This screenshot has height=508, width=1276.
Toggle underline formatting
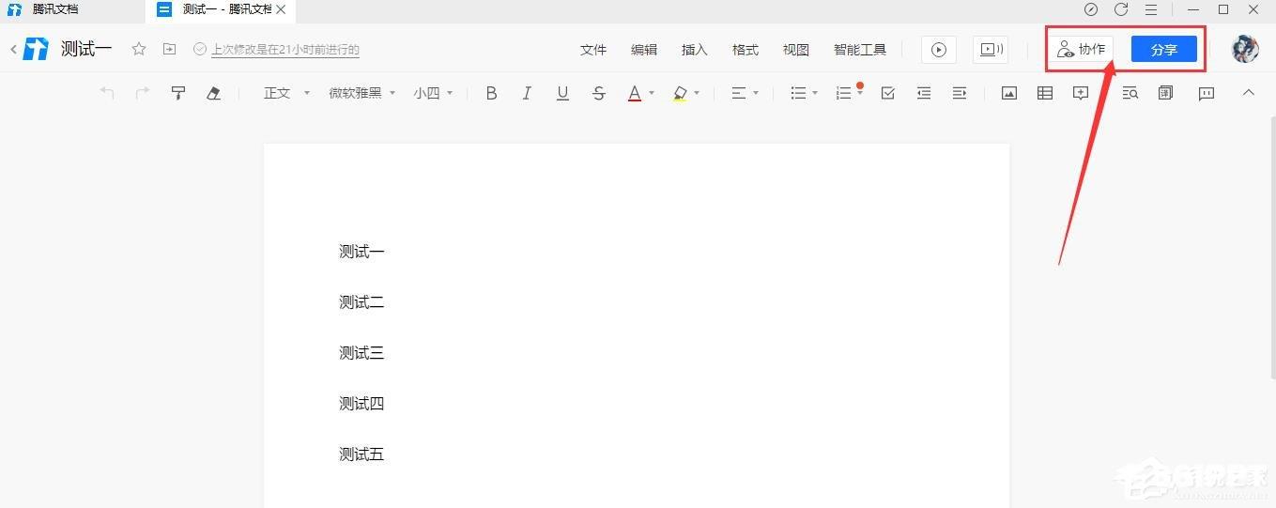coord(562,93)
